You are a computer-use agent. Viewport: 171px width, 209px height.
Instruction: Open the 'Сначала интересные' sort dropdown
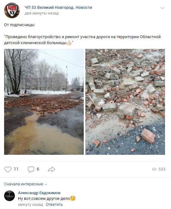tap(26, 184)
